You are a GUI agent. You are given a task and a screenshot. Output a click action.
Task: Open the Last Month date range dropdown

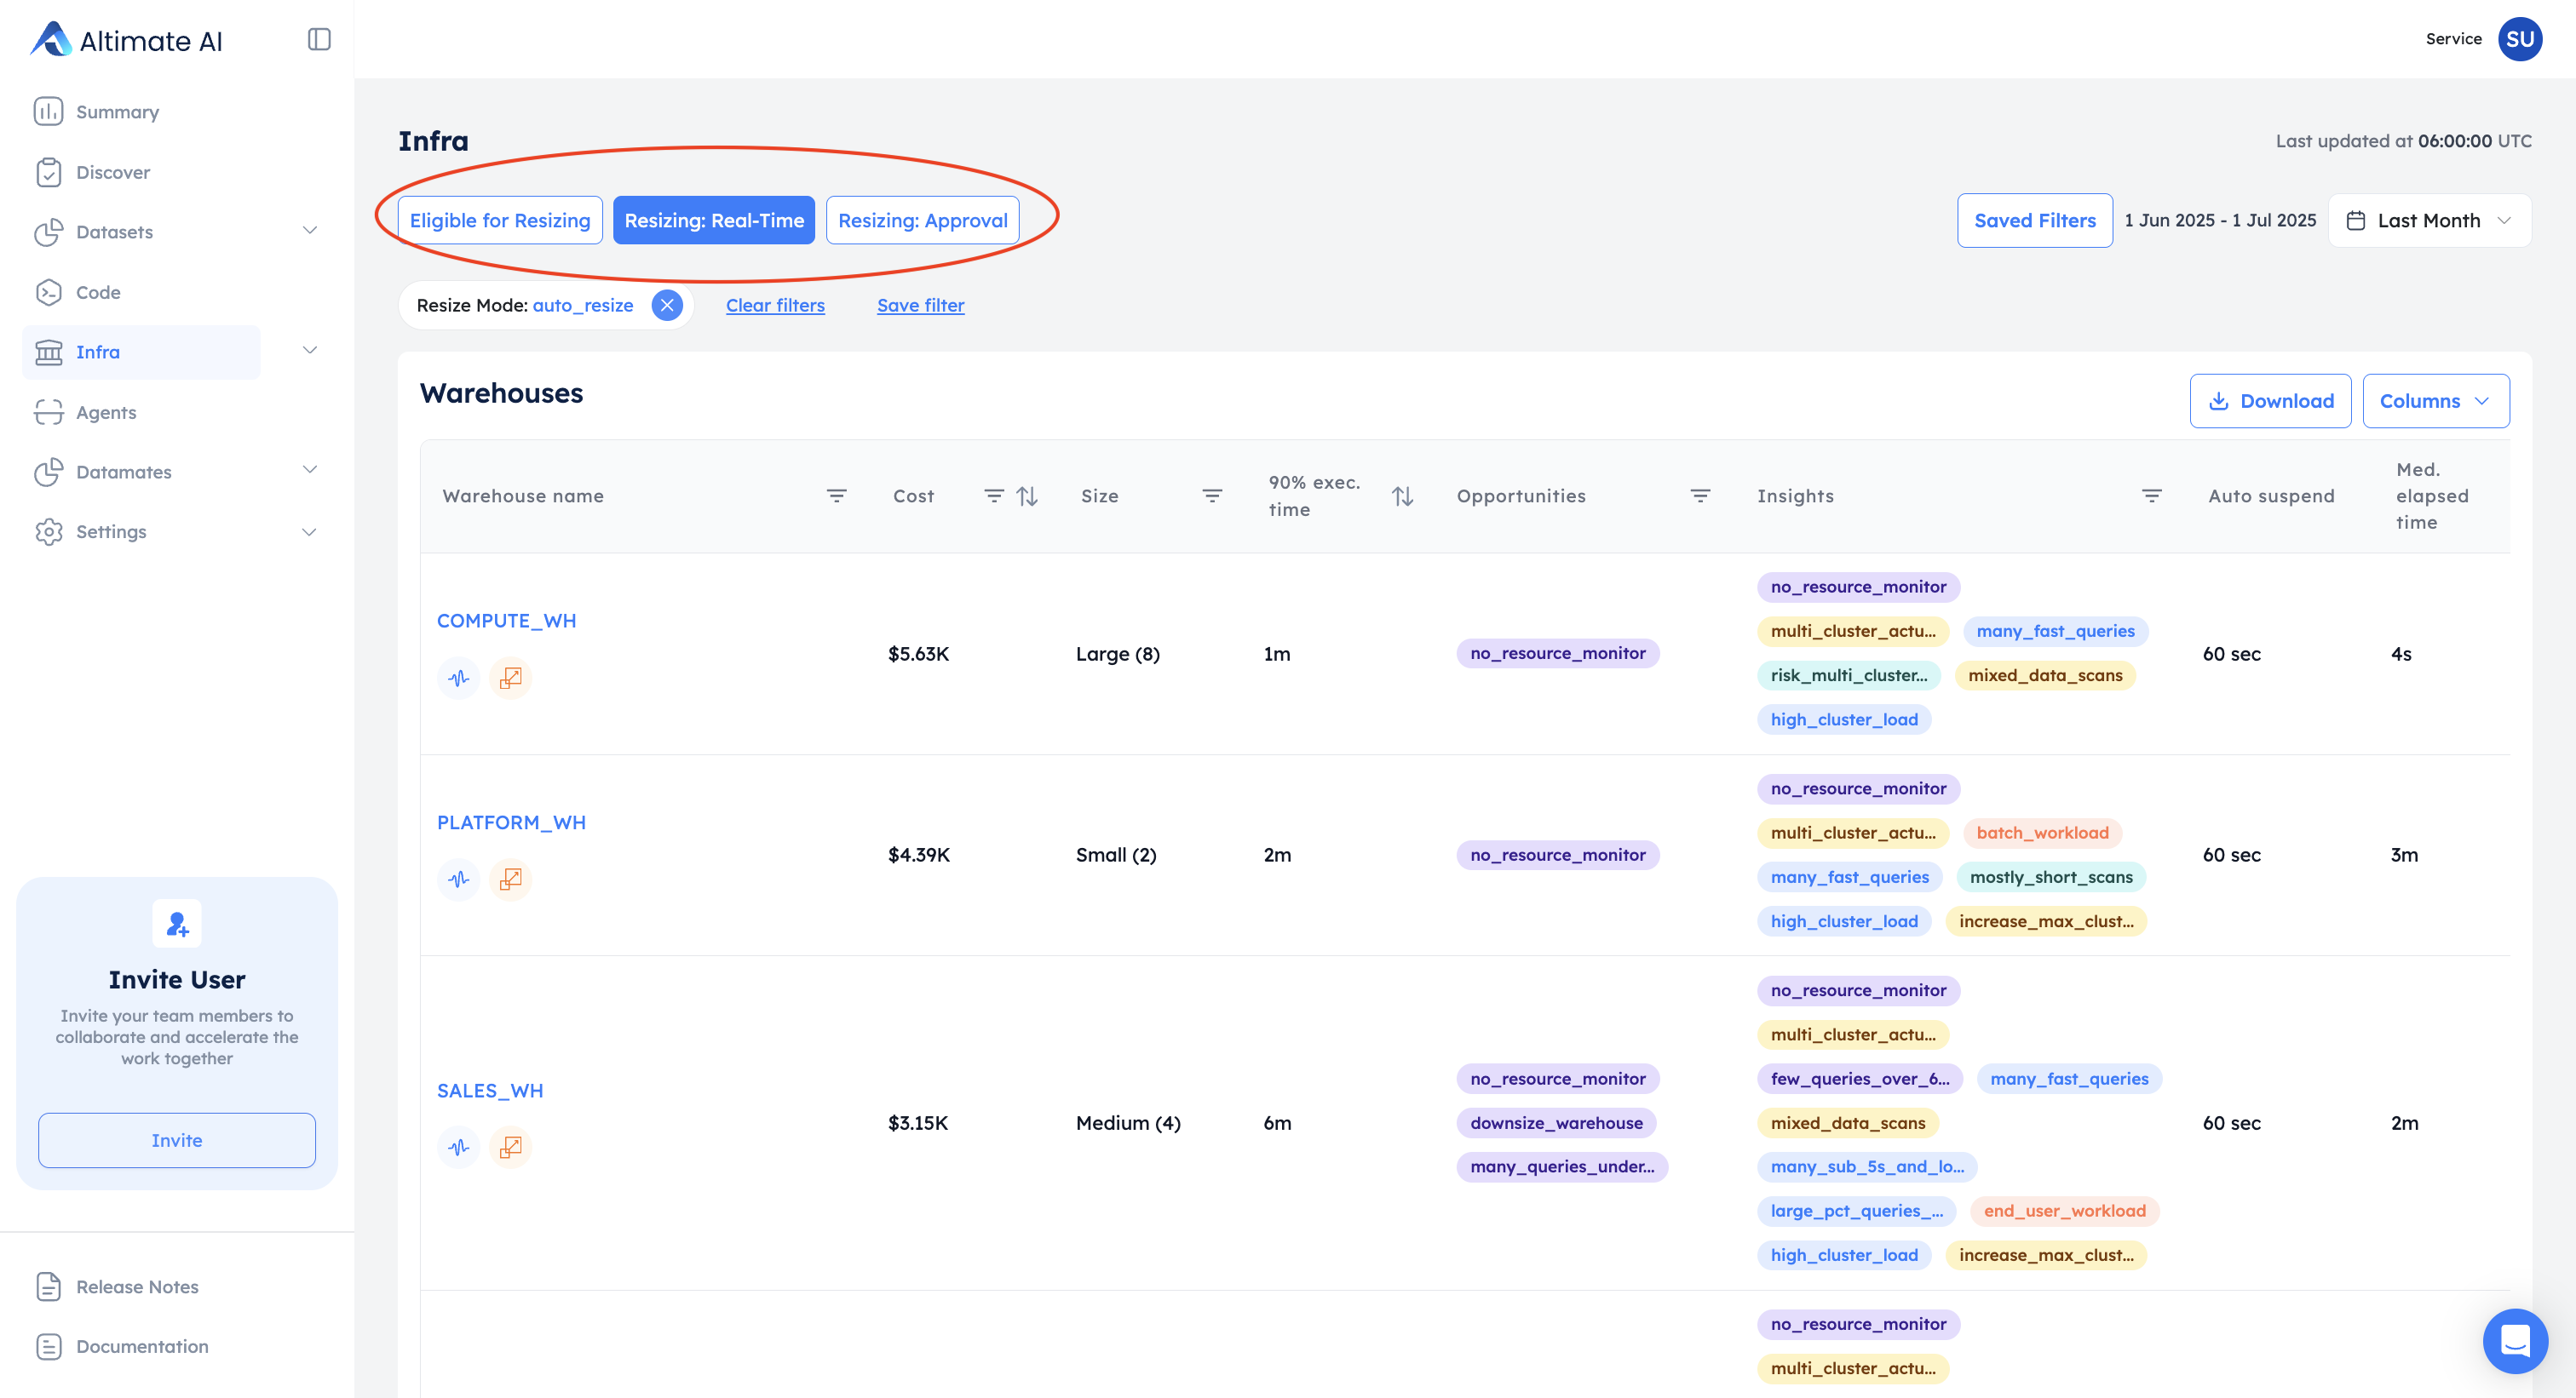pos(2429,220)
